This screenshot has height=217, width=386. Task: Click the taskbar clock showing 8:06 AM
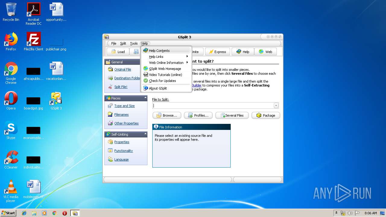(371, 213)
